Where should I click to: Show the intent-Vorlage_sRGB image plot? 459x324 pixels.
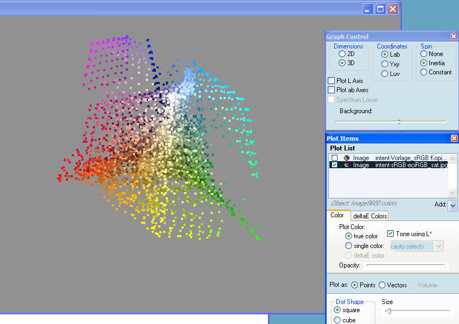pyautogui.click(x=335, y=158)
